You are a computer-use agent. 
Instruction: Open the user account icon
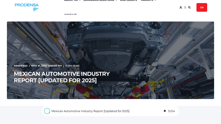click(181, 7)
